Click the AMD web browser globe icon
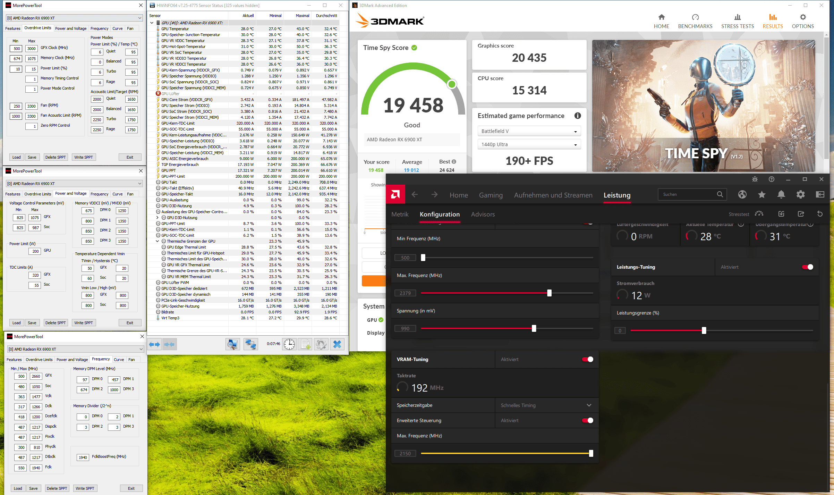This screenshot has width=834, height=495. tap(742, 194)
